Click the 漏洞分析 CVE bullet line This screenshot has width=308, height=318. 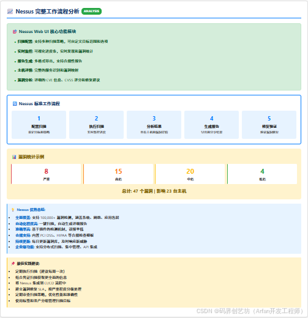click(x=59, y=80)
